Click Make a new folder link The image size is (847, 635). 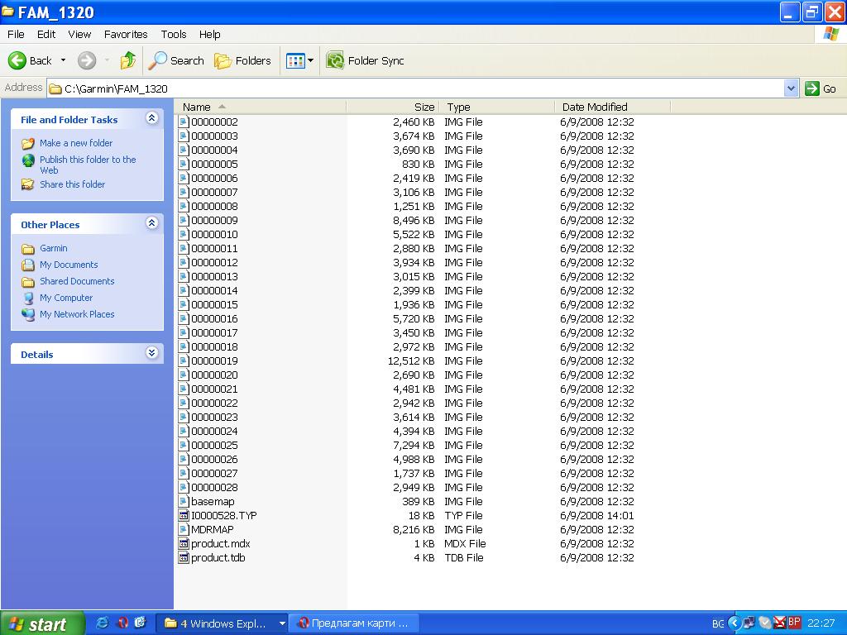coord(75,143)
